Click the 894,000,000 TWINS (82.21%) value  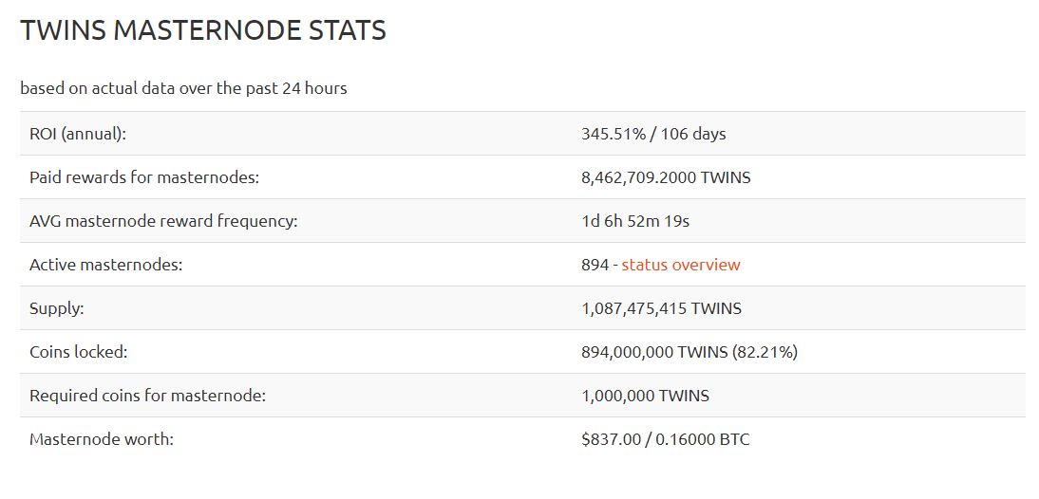click(x=689, y=352)
